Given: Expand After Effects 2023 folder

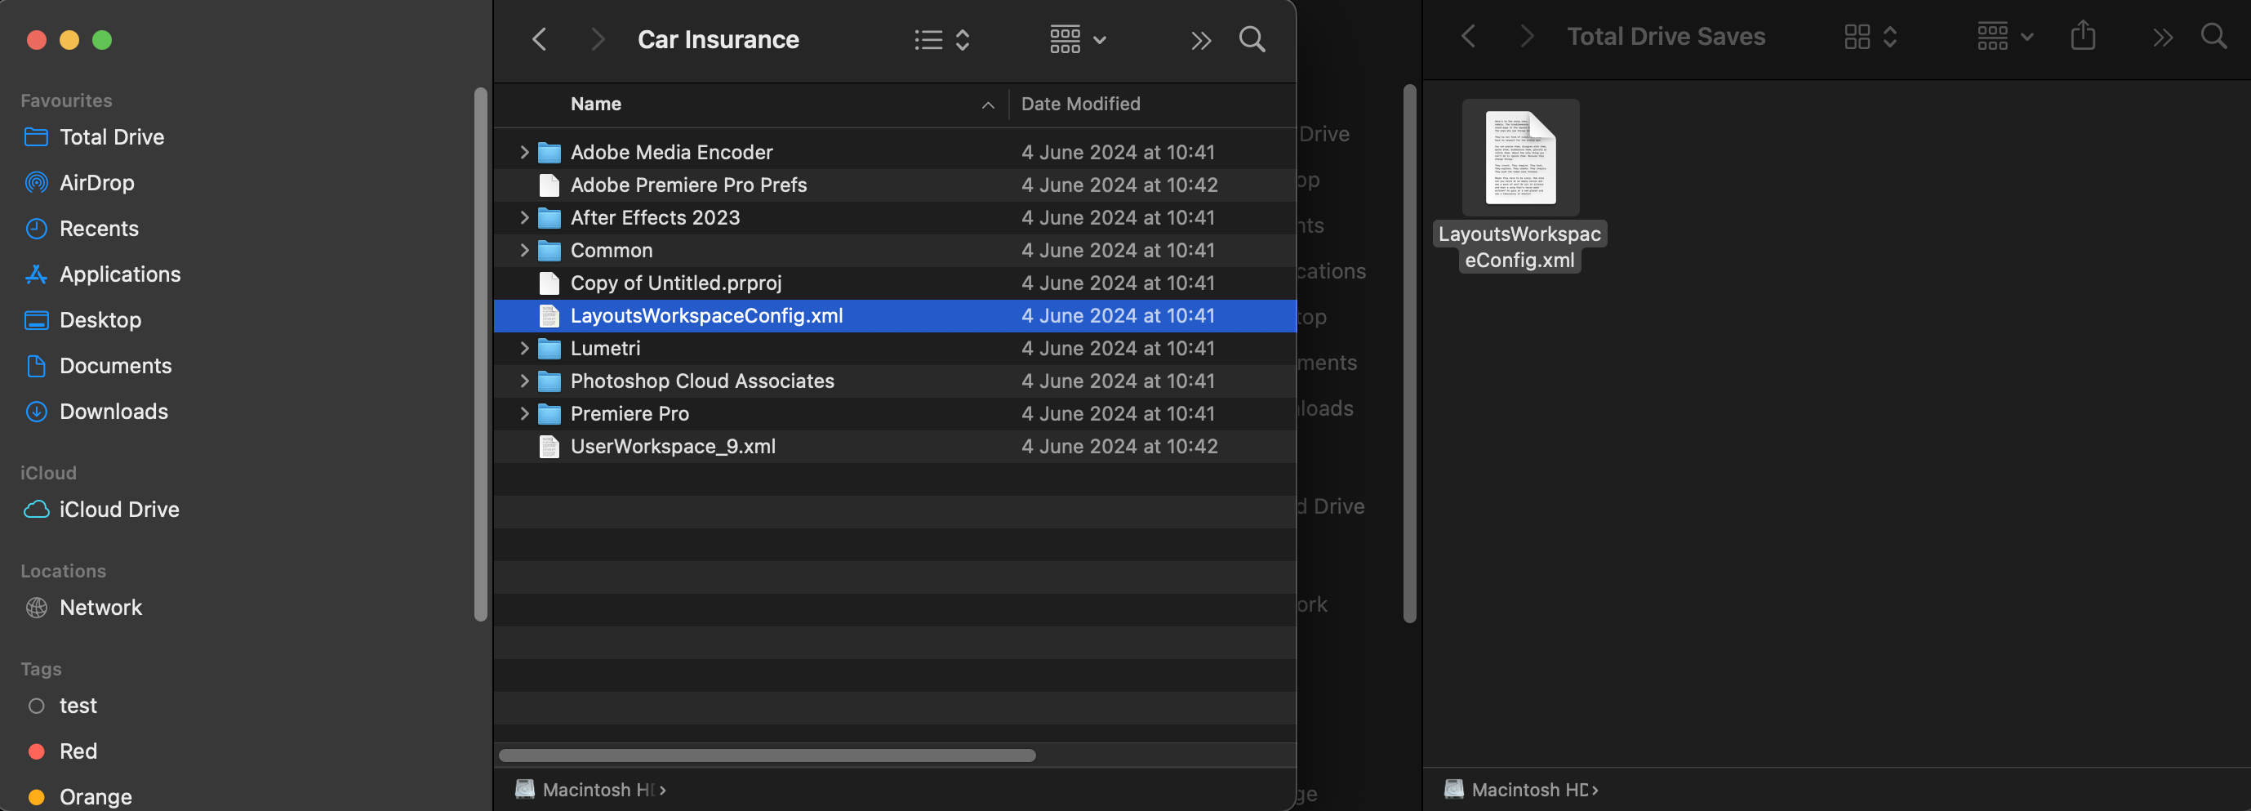Looking at the screenshot, I should pyautogui.click(x=524, y=217).
